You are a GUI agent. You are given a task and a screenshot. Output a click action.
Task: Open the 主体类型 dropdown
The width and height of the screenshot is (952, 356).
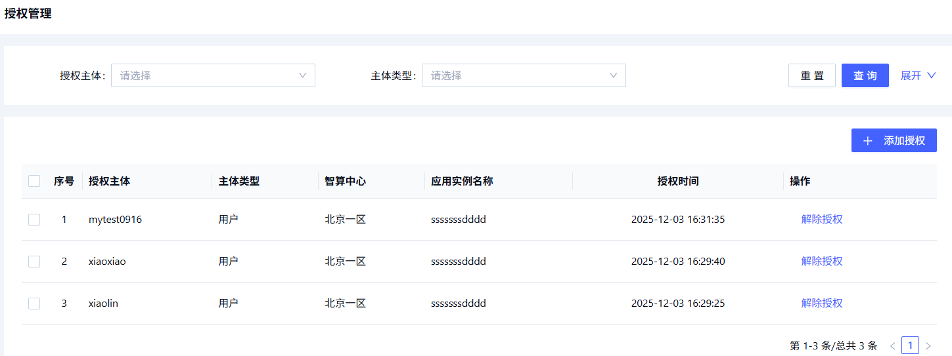pyautogui.click(x=523, y=75)
